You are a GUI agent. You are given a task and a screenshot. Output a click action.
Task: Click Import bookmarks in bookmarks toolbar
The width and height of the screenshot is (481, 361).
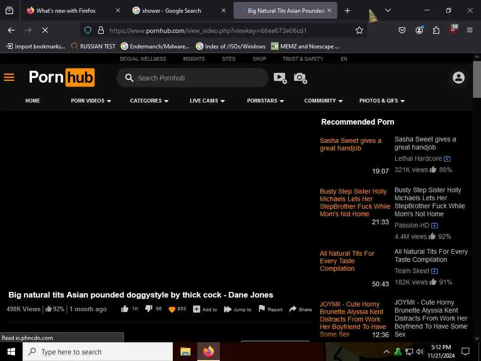(36, 47)
